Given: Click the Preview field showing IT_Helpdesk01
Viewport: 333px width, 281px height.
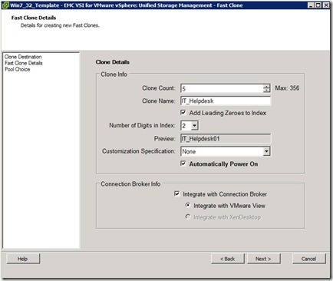Looking at the screenshot, I should (x=226, y=139).
